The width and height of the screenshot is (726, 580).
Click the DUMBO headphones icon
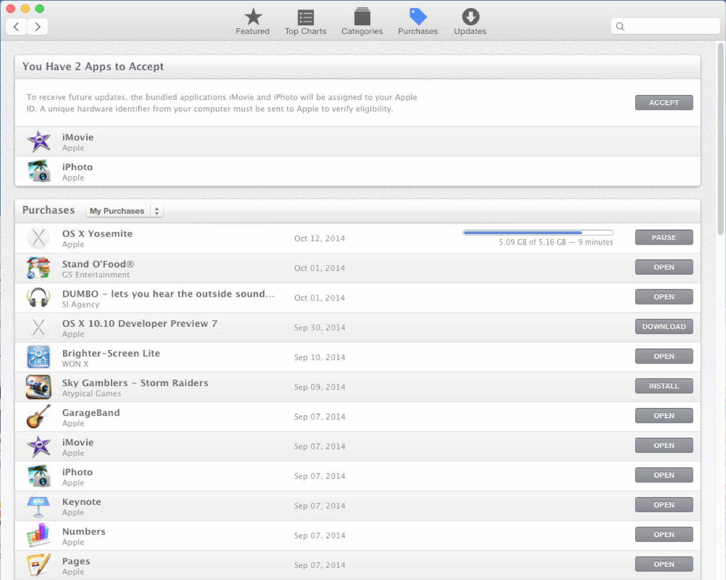39,297
